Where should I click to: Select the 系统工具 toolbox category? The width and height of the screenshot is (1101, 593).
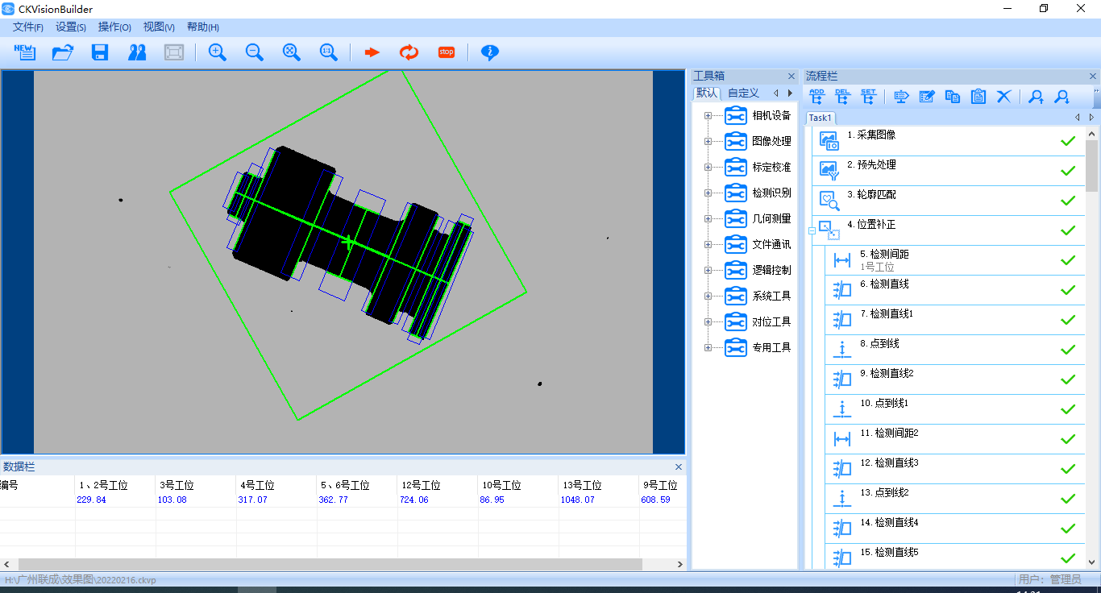click(771, 296)
